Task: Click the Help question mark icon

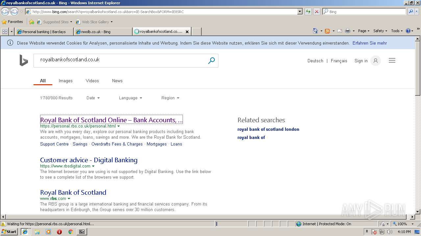Action: pos(408,31)
